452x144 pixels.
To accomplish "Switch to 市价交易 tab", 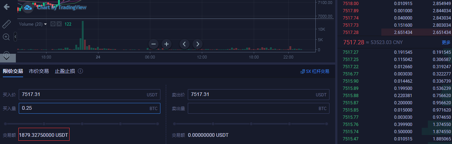I will point(39,71).
